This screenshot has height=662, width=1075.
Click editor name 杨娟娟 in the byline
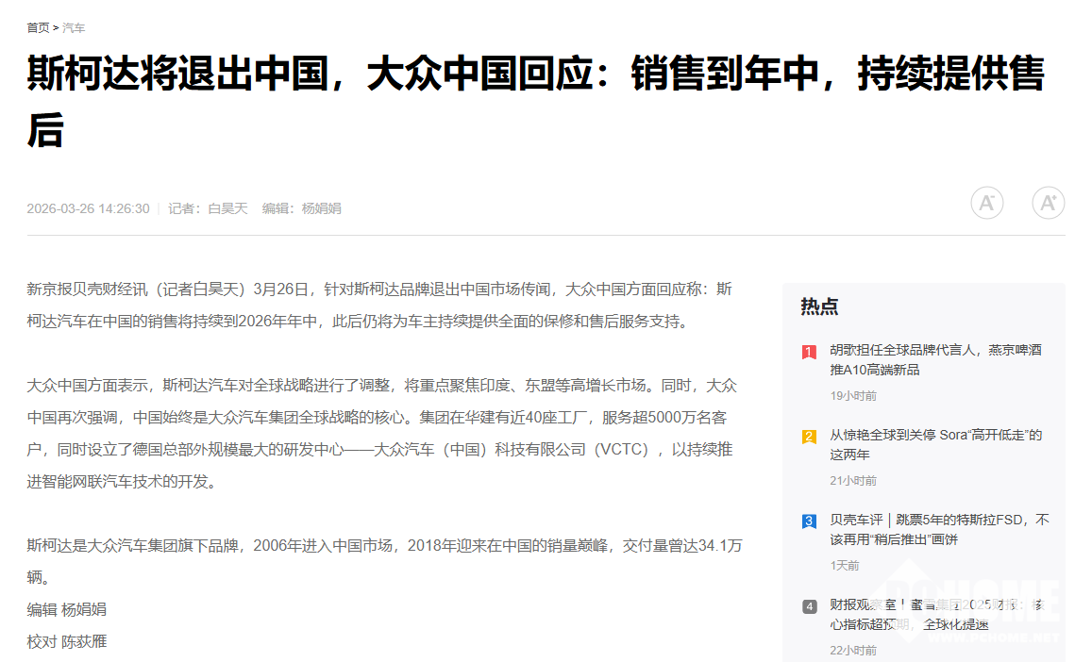(x=321, y=208)
